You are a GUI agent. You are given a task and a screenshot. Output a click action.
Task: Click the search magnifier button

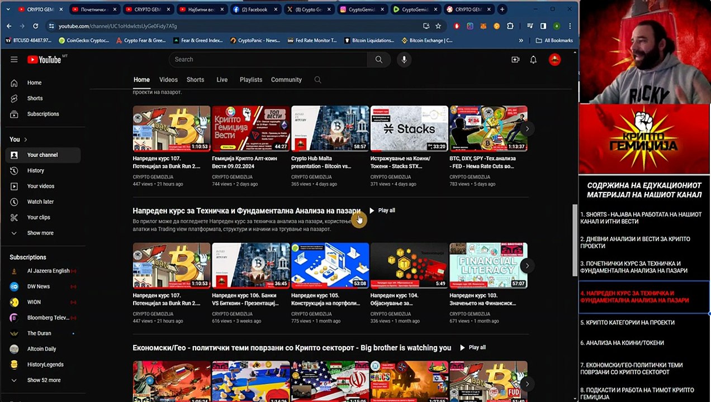(x=379, y=60)
